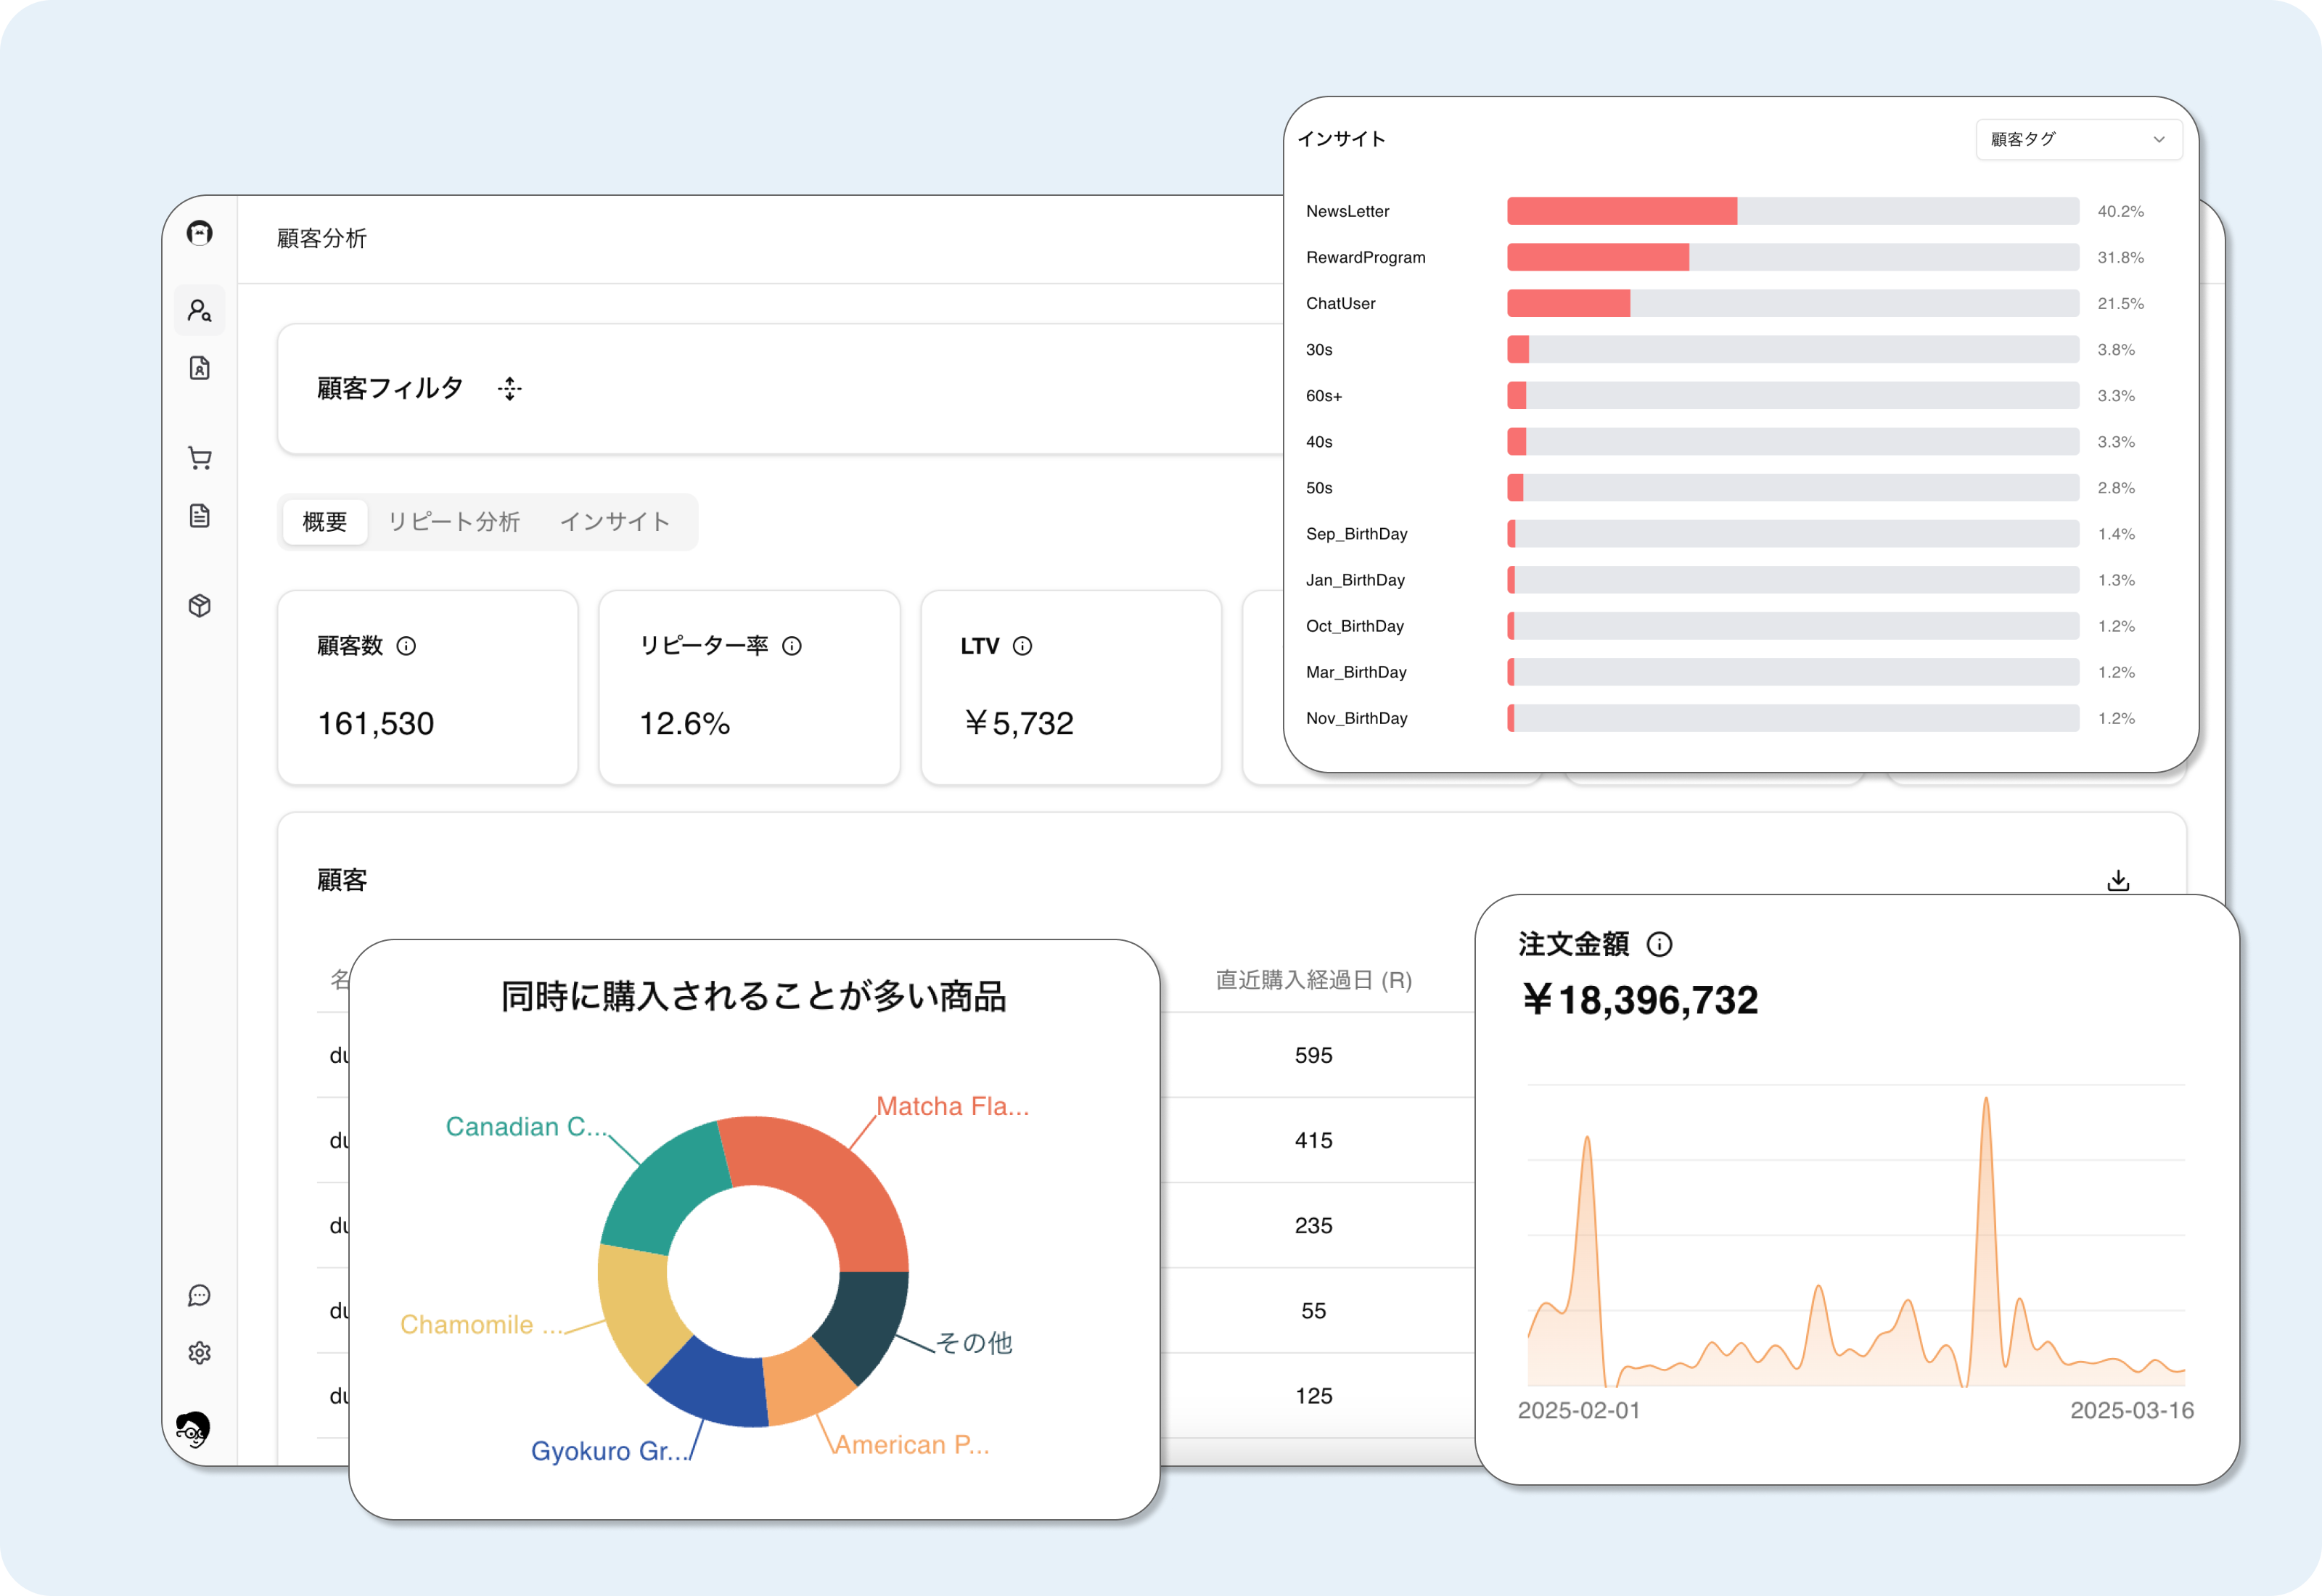Open the settings gear icon
The height and width of the screenshot is (1596, 2322).
199,1353
